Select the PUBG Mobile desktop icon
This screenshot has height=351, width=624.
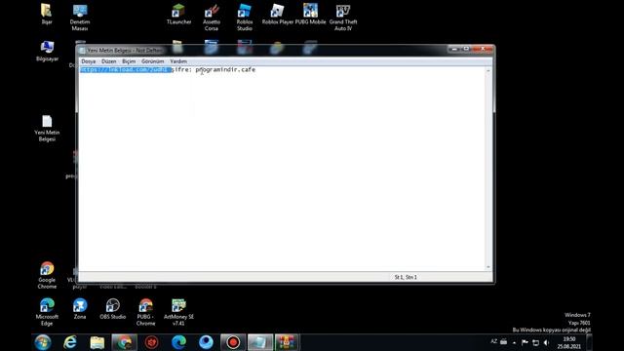coord(310,15)
